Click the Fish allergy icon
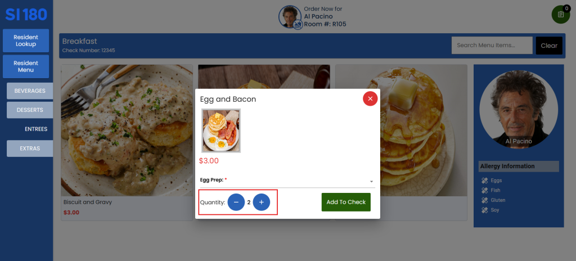 coord(484,191)
